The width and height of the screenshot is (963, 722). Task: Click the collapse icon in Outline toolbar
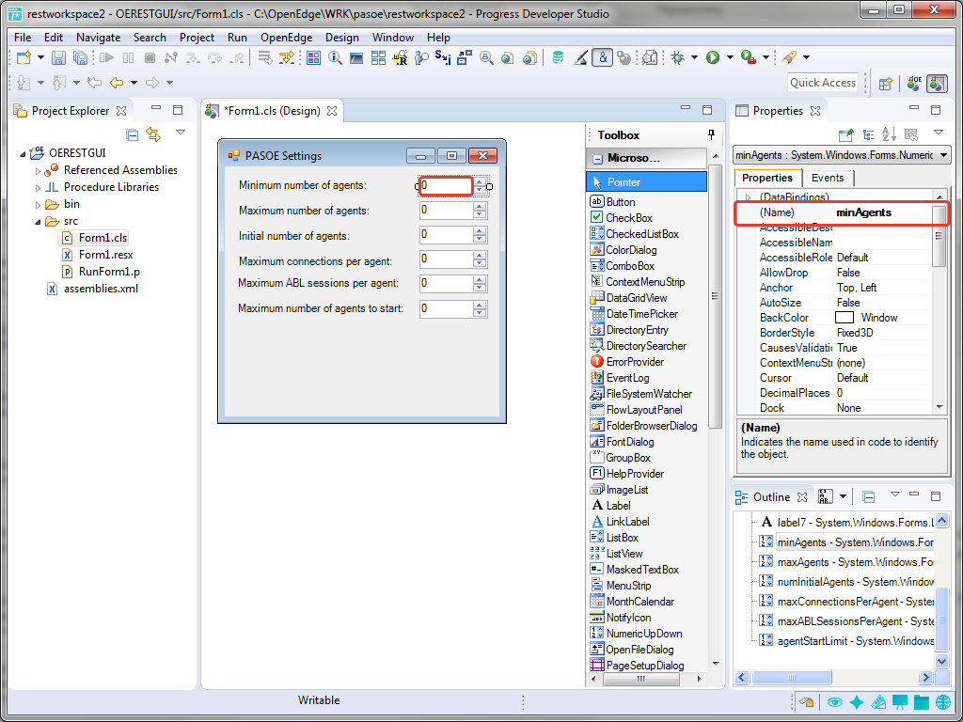[868, 496]
